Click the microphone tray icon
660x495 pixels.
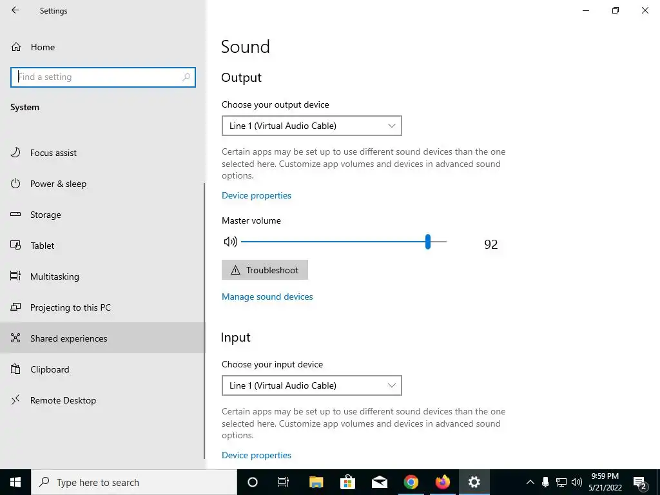click(545, 482)
